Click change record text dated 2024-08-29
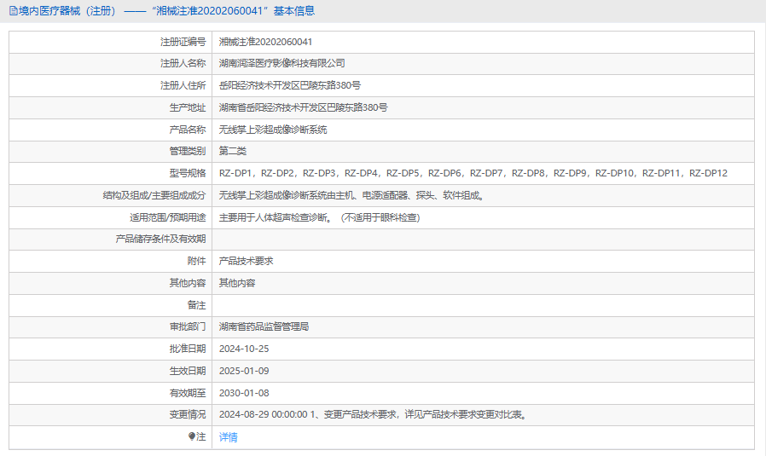The height and width of the screenshot is (456, 766). (374, 414)
